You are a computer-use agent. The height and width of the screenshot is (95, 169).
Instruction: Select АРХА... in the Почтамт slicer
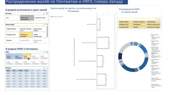click(45, 70)
